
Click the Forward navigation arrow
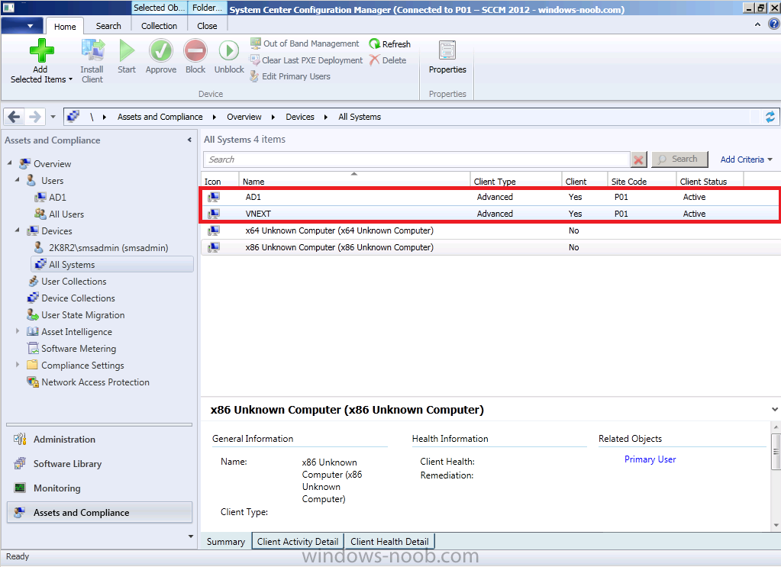pos(35,117)
